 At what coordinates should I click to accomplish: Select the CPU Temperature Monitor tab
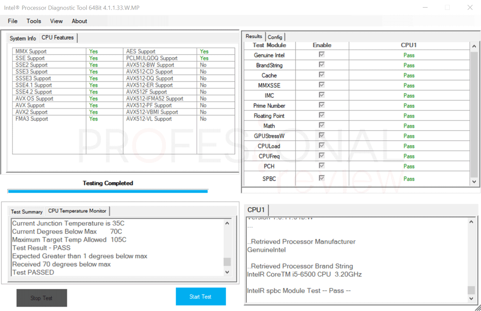pos(77,211)
